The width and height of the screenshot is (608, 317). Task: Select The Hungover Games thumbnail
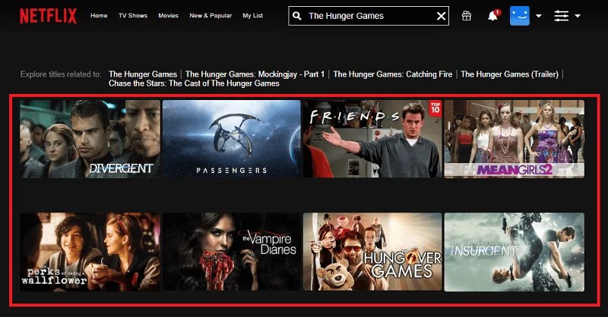372,252
